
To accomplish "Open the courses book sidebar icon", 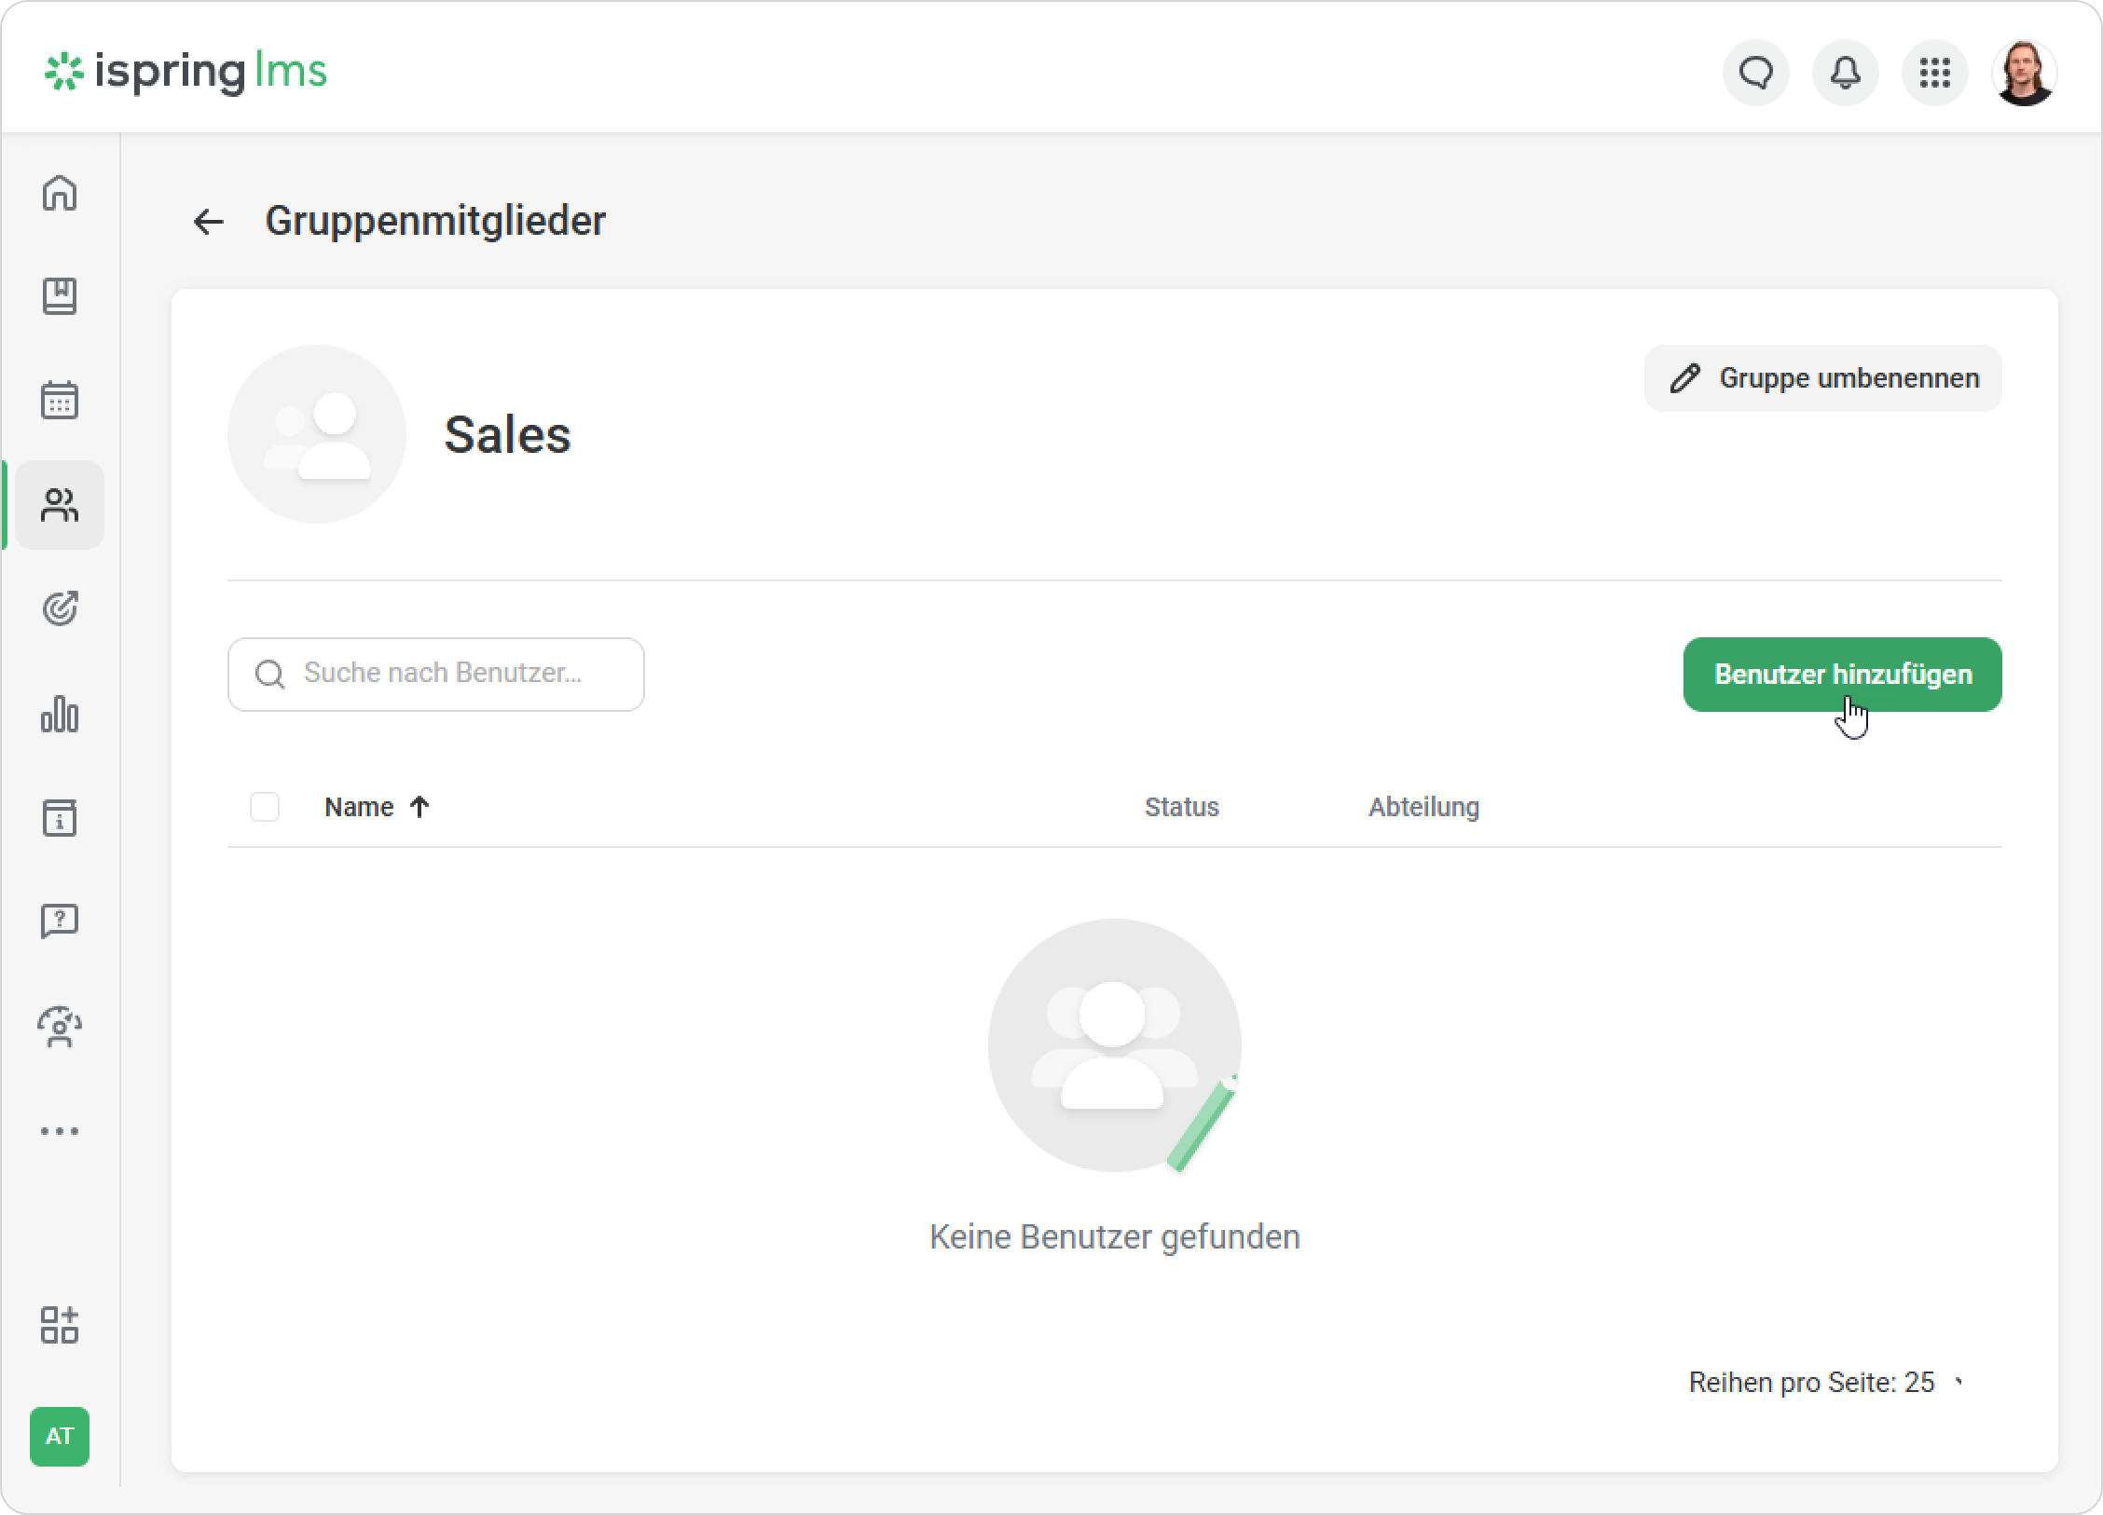I will pyautogui.click(x=60, y=296).
